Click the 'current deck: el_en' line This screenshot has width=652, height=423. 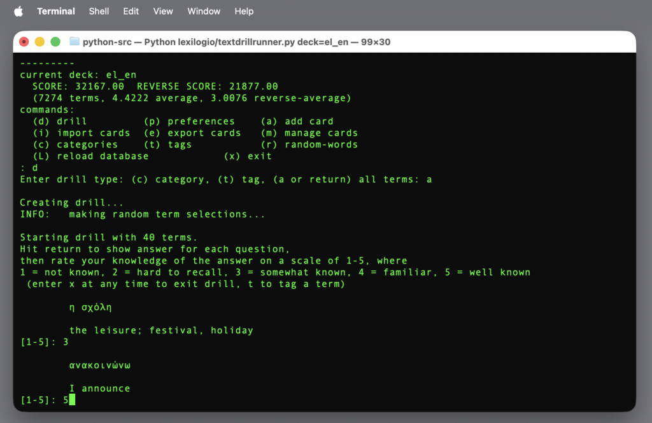click(78, 75)
